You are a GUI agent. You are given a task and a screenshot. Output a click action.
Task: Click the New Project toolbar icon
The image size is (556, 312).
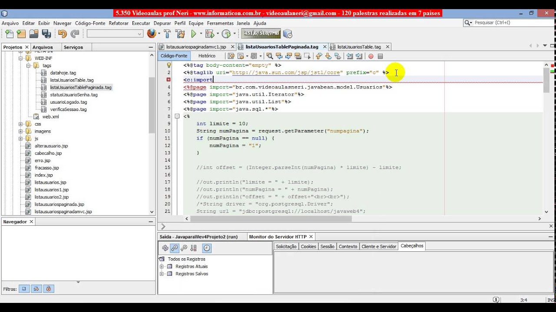click(x=21, y=34)
